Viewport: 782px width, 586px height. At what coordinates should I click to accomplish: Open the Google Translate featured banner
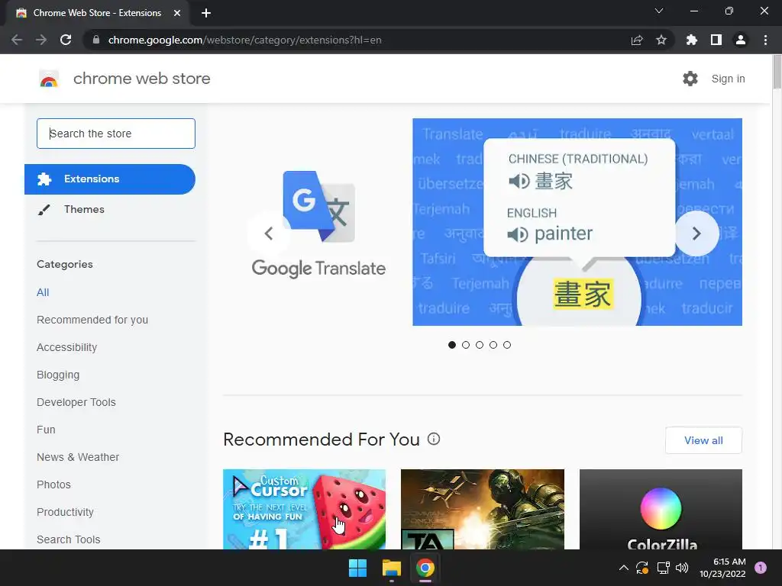point(483,222)
